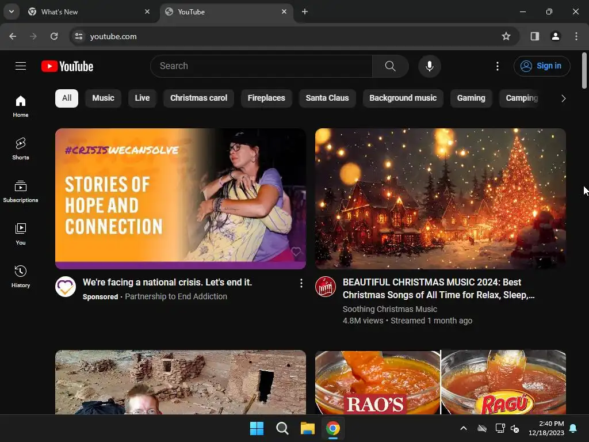Close the What's New tab
Image resolution: width=589 pixels, height=442 pixels.
[147, 12]
